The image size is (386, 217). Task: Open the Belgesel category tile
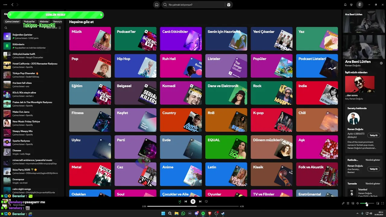135,93
